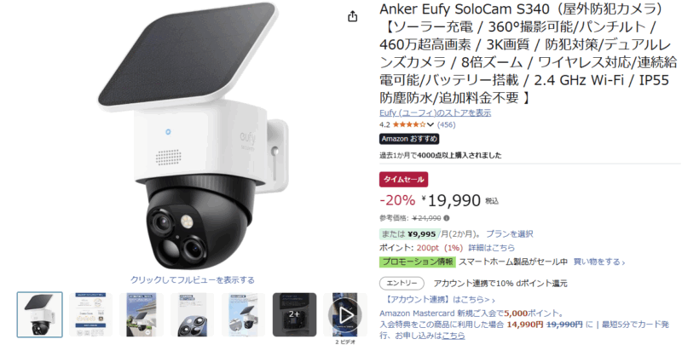Select the fifth thumbnail showing the camera outdoors
The height and width of the screenshot is (345, 682).
pyautogui.click(x=243, y=315)
